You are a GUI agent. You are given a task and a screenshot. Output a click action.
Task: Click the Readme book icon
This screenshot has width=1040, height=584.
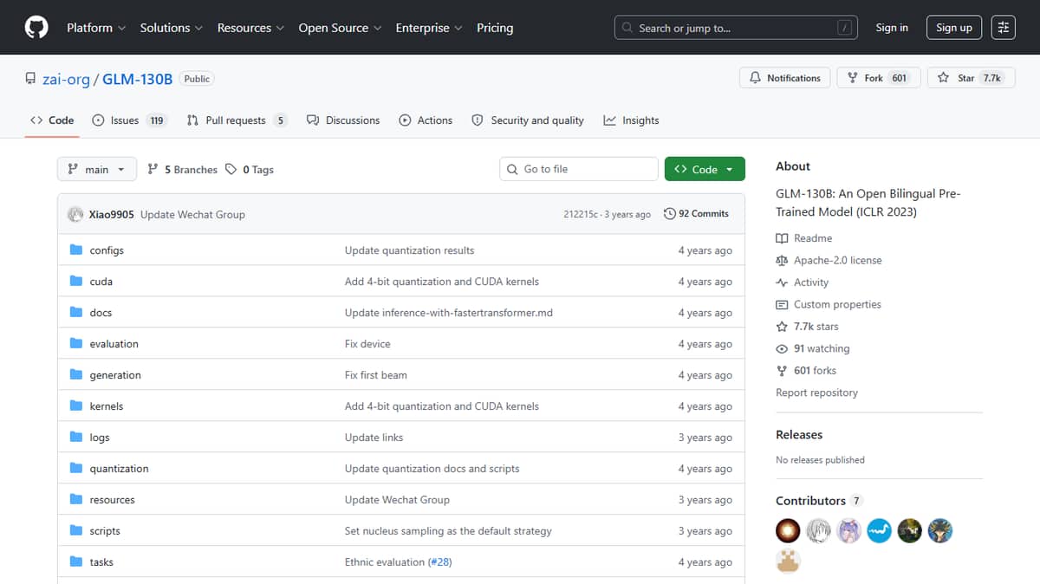point(782,238)
